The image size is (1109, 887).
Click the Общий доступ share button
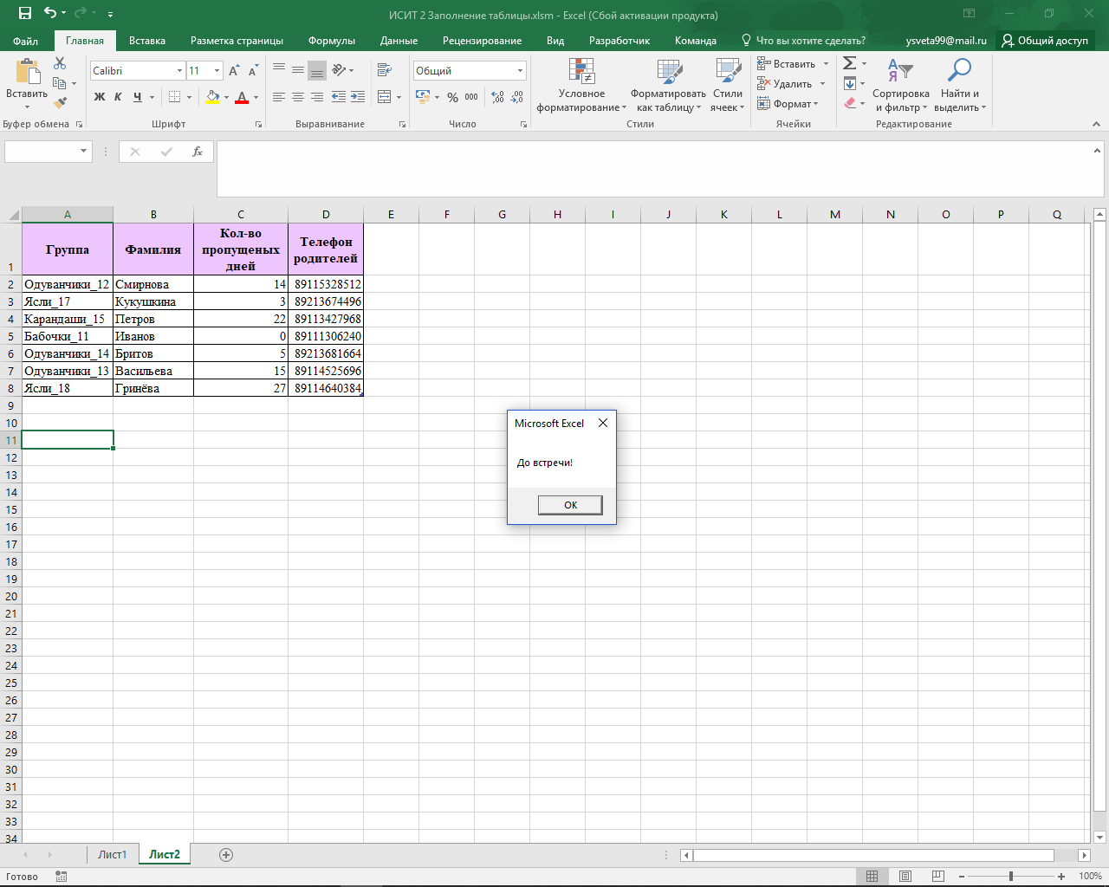[x=1045, y=41]
